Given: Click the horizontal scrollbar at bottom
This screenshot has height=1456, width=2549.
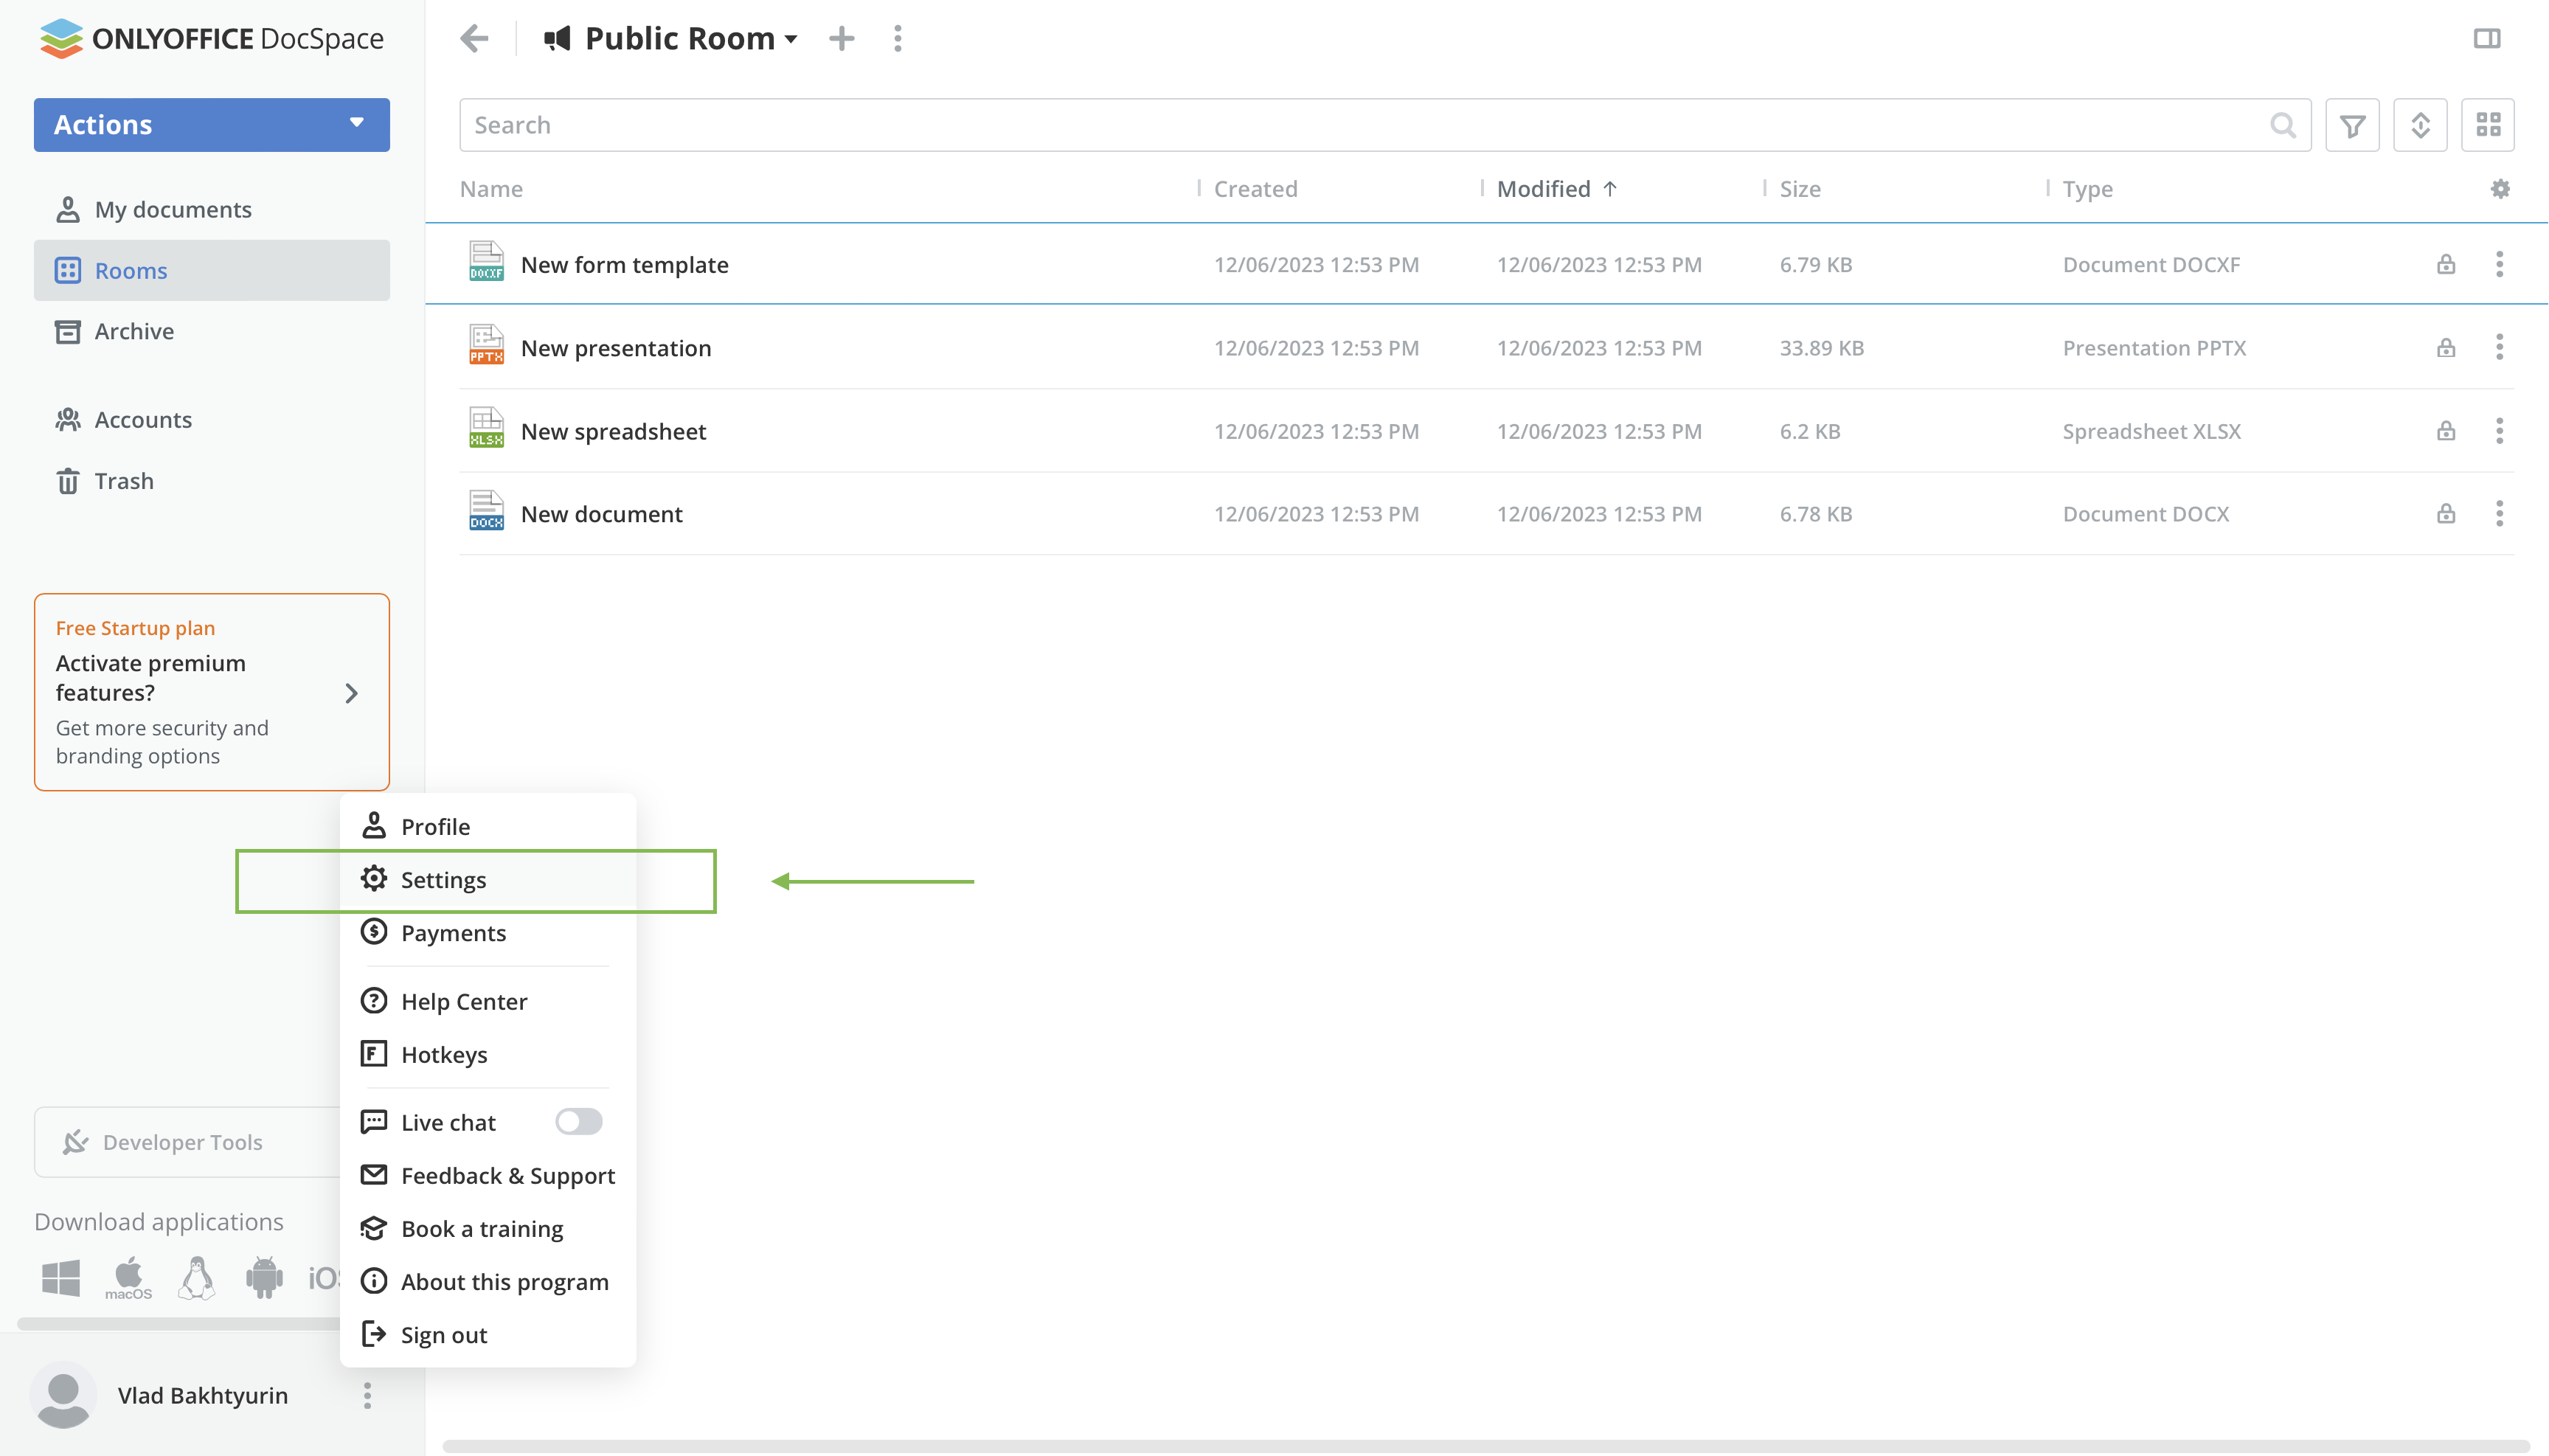Looking at the screenshot, I should pos(1485,1445).
